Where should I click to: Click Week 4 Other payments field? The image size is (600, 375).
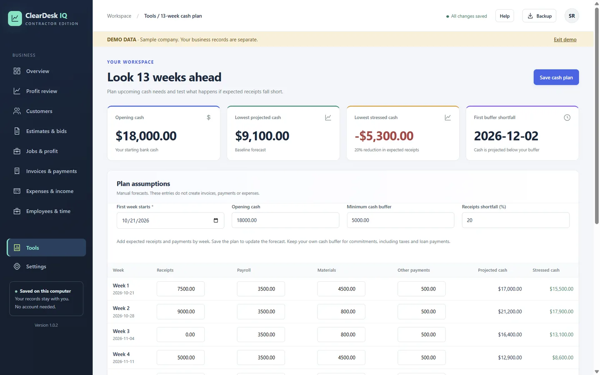(422, 357)
